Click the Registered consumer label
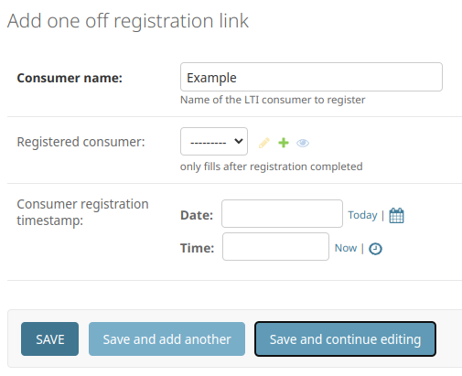 click(x=81, y=142)
